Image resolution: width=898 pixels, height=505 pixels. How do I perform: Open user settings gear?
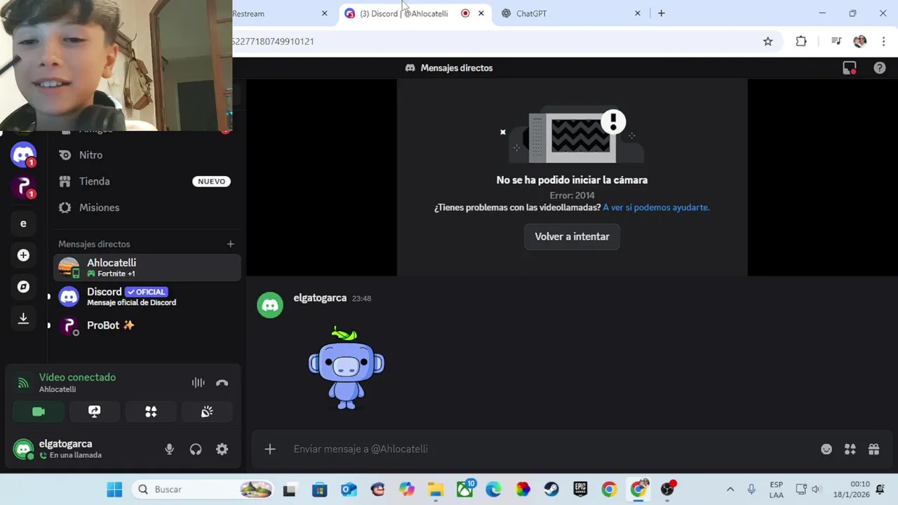(222, 450)
